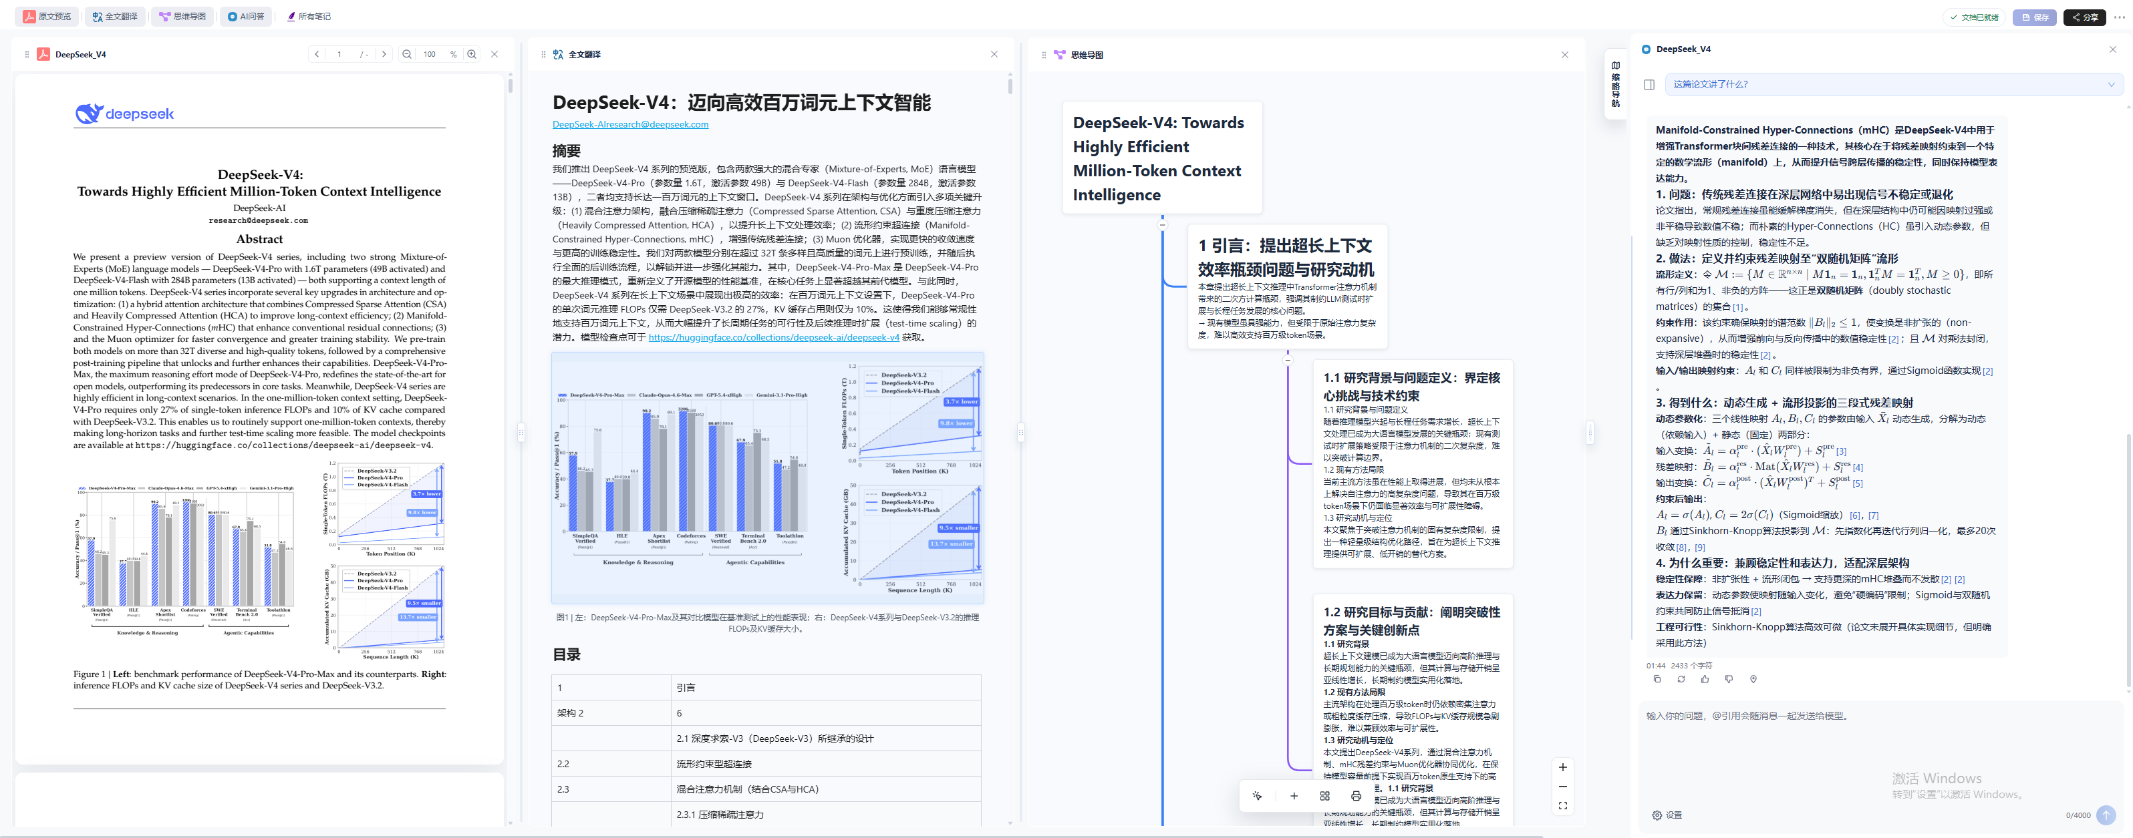
Task: Zoom out the mind map canvas
Action: pos(1562,787)
